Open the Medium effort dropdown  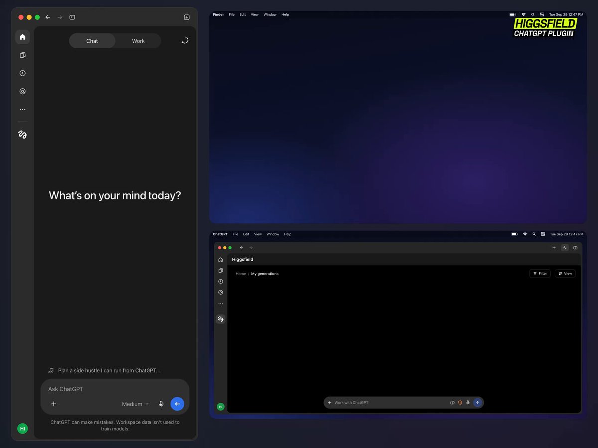coord(135,404)
